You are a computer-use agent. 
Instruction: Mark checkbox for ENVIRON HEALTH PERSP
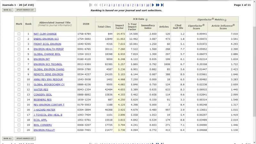tap(19, 49)
